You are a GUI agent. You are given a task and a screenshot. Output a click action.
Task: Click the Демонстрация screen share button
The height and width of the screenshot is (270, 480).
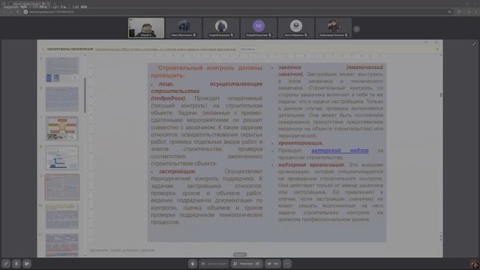click(214, 263)
